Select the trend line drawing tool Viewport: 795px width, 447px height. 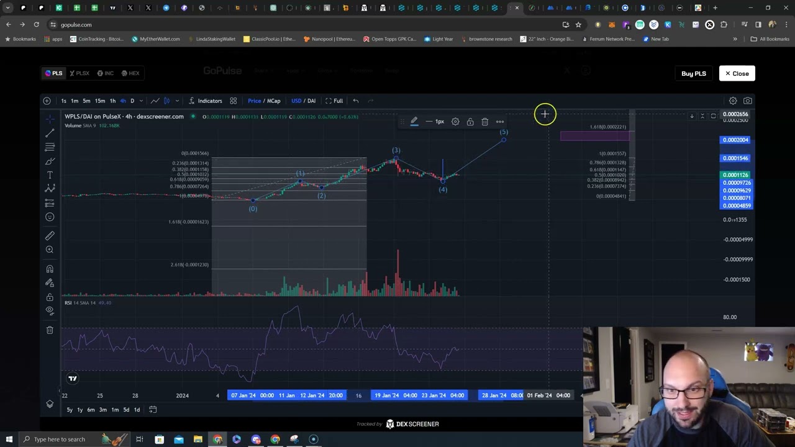click(x=50, y=133)
